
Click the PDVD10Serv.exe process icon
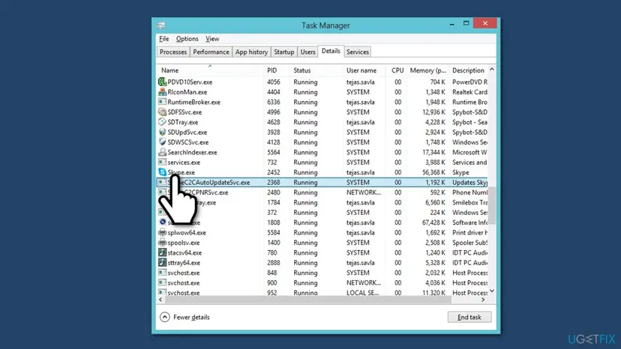tap(162, 82)
